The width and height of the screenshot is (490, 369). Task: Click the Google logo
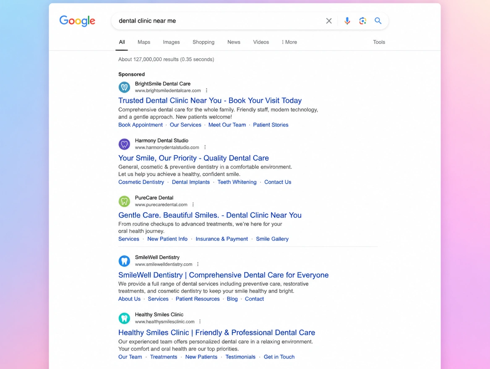(x=77, y=21)
